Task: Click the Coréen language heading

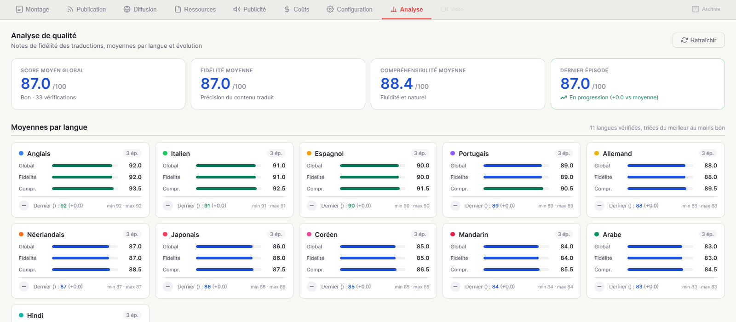Action: click(x=326, y=235)
